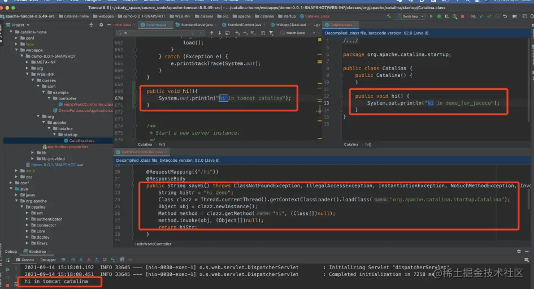This screenshot has width=534, height=289.
Task: Run Bootstrap with green play button
Action: point(431,16)
